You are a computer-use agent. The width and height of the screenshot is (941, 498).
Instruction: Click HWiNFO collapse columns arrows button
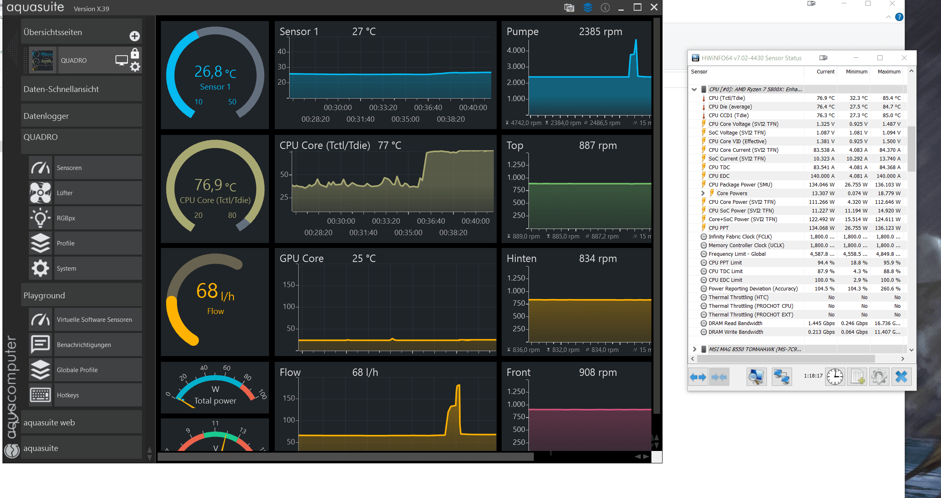(x=719, y=377)
